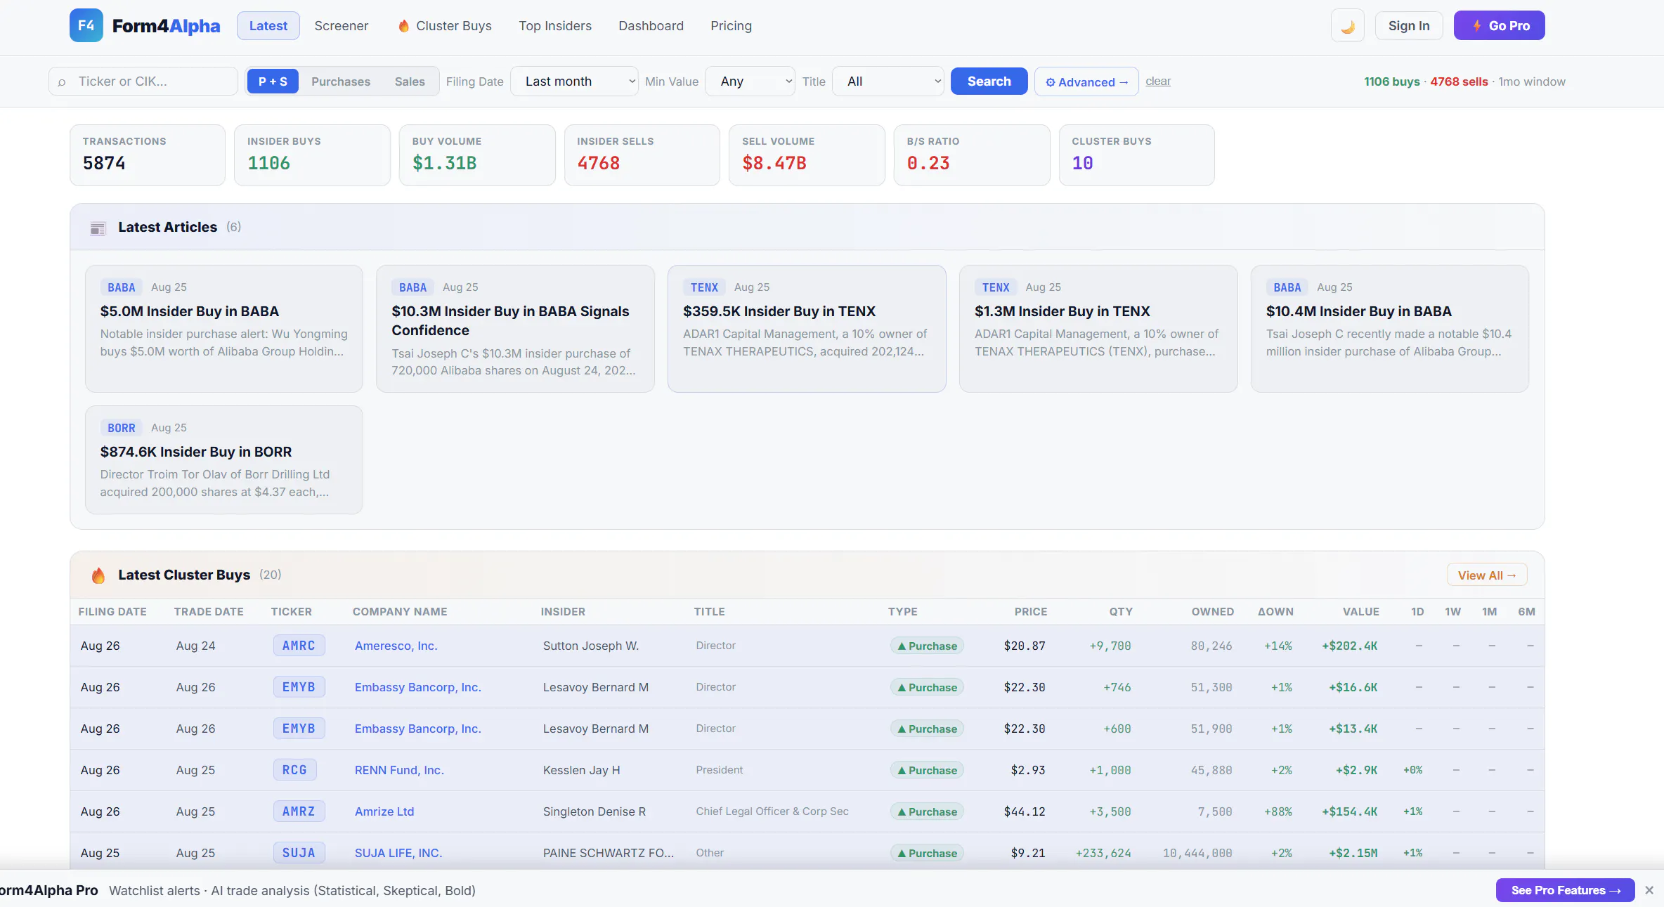
Task: Click the AMRC ticker badge
Action: click(299, 646)
